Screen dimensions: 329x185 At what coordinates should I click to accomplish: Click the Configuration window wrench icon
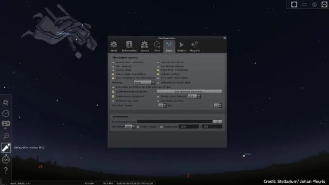tap(6, 147)
